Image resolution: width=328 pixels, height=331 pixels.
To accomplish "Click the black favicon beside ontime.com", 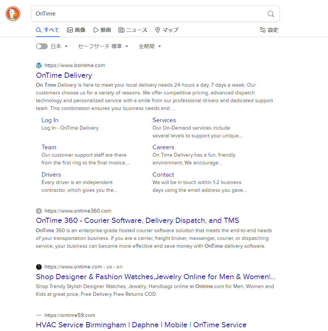I will [39, 267].
